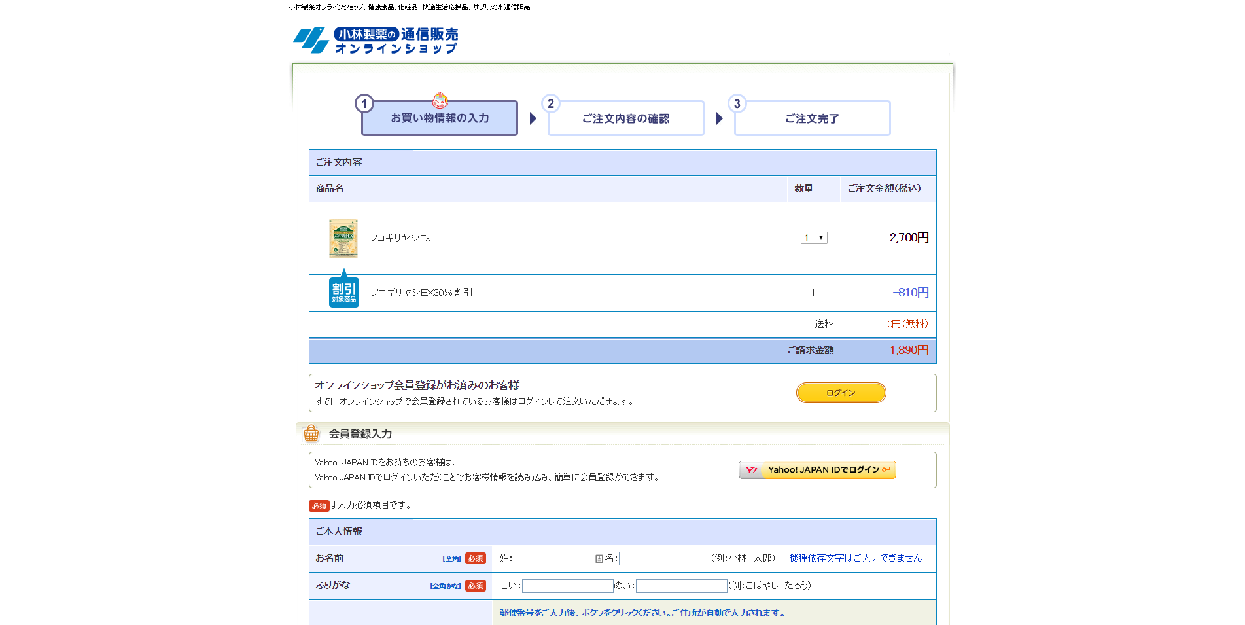Image resolution: width=1245 pixels, height=625 pixels.
Task: Click the -810円 discount amount
Action: [x=911, y=293]
